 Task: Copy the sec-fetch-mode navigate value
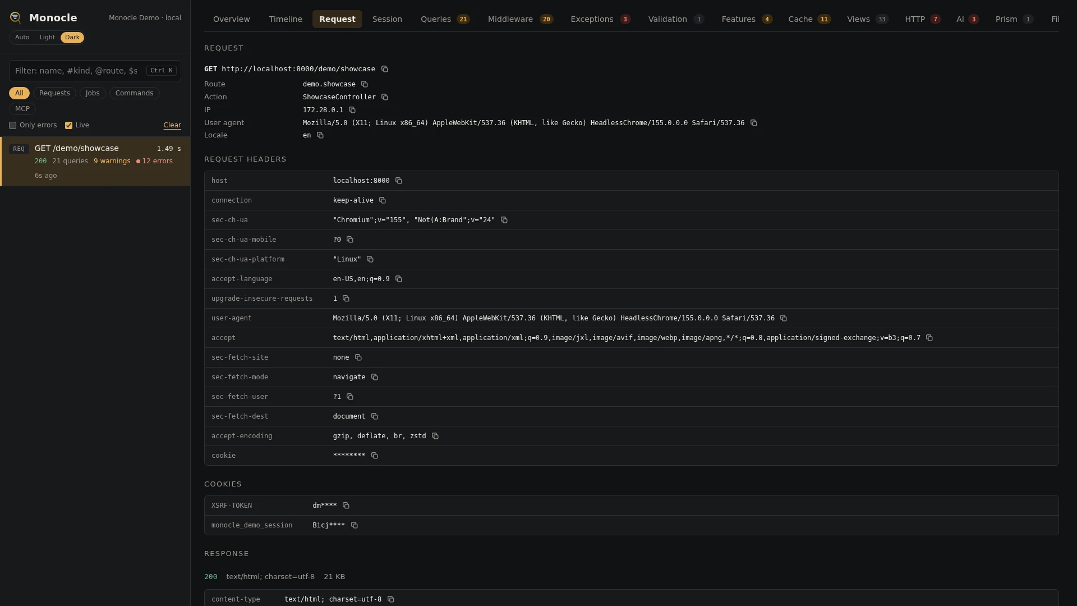(375, 377)
